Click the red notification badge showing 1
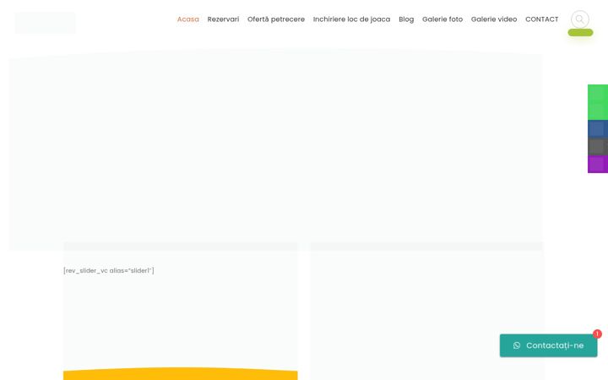 point(597,334)
